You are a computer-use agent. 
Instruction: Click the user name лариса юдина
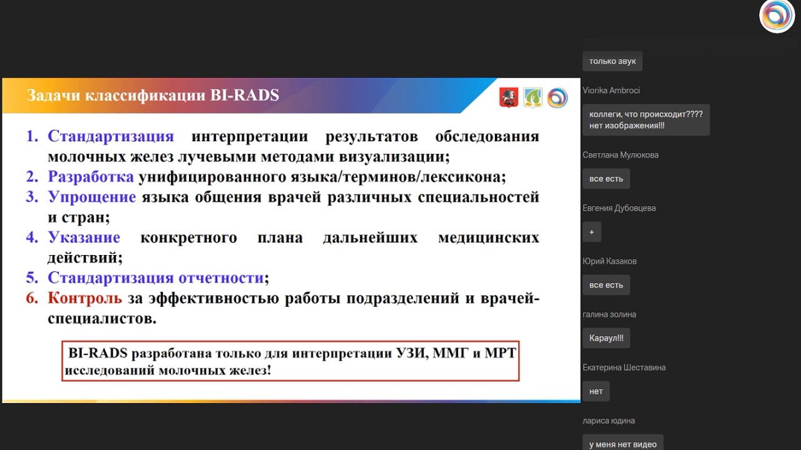coord(609,421)
